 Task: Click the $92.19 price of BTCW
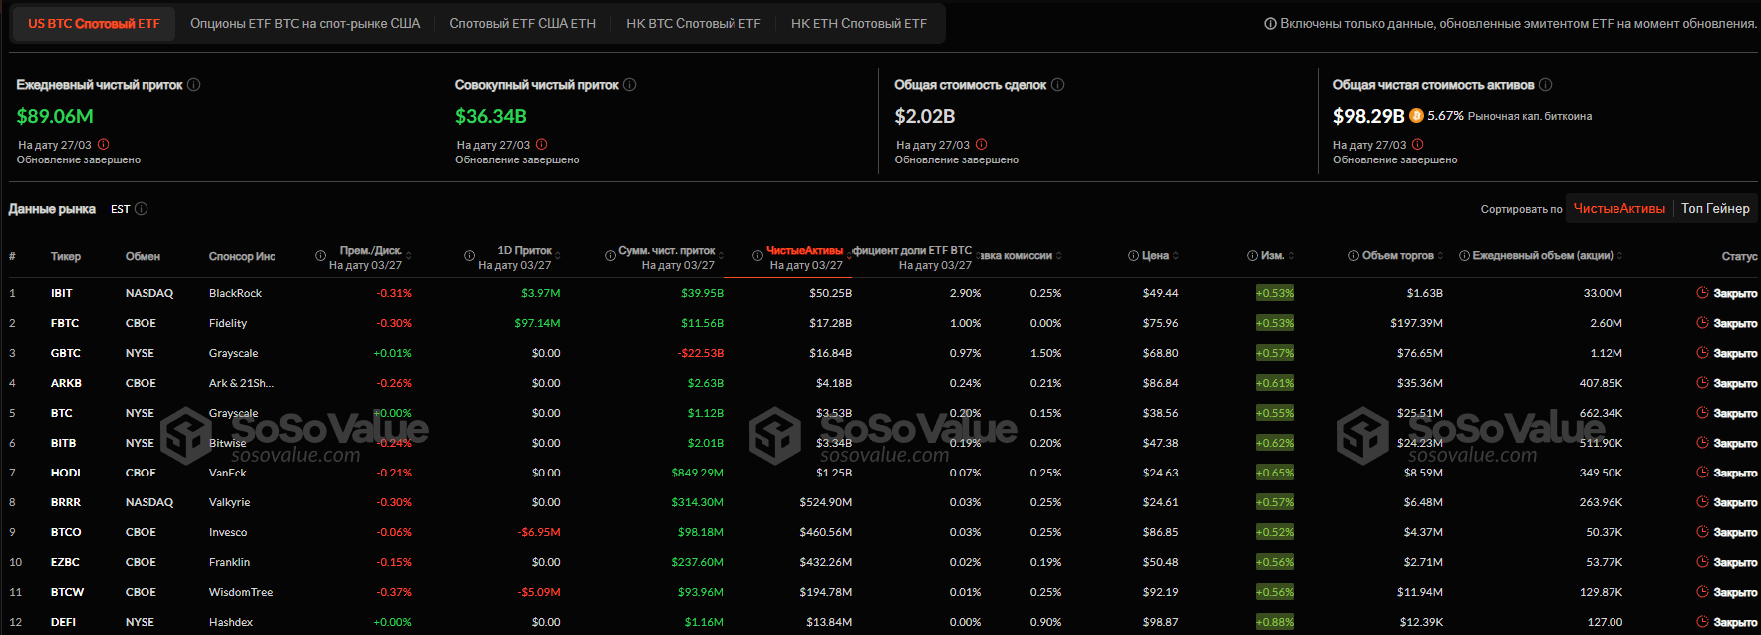point(1161,592)
